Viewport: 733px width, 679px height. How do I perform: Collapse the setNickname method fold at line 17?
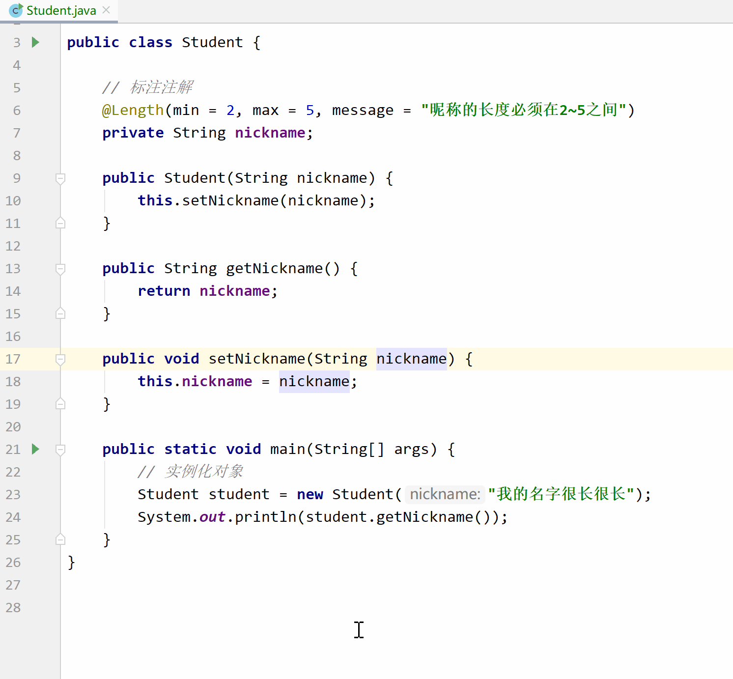pyautogui.click(x=60, y=359)
